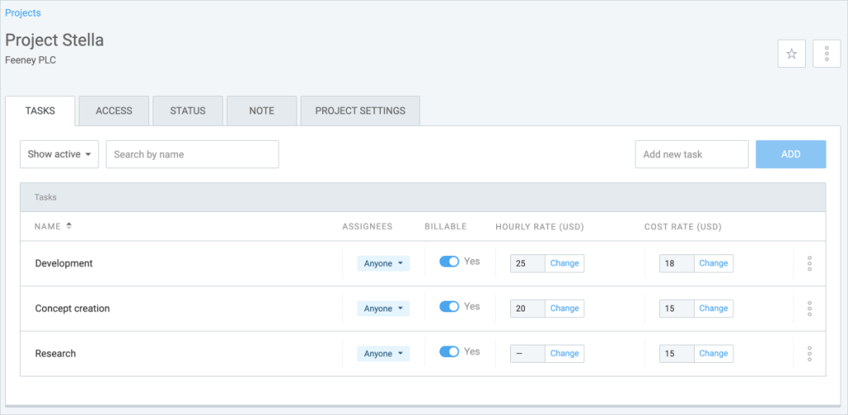Open Concept creation task options menu
The image size is (848, 415).
[809, 308]
